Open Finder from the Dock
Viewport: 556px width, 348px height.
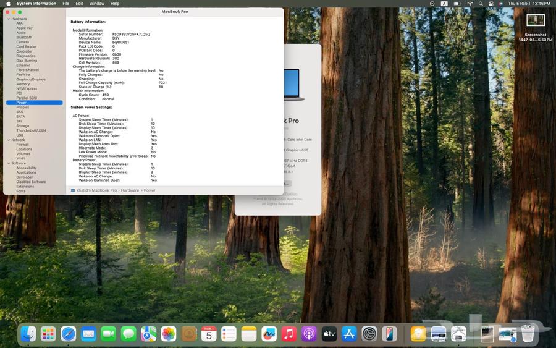(28, 334)
